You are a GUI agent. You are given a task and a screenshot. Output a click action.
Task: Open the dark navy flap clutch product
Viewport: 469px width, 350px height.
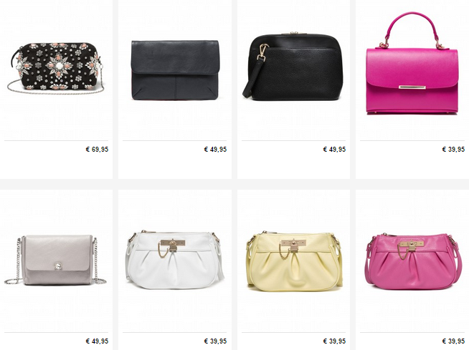(175, 70)
